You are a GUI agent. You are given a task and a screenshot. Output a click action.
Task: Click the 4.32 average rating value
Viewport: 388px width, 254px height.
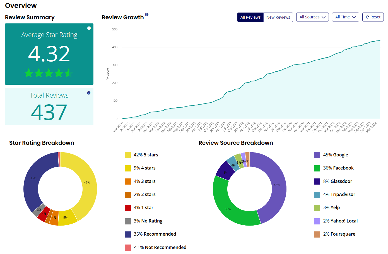(x=49, y=54)
